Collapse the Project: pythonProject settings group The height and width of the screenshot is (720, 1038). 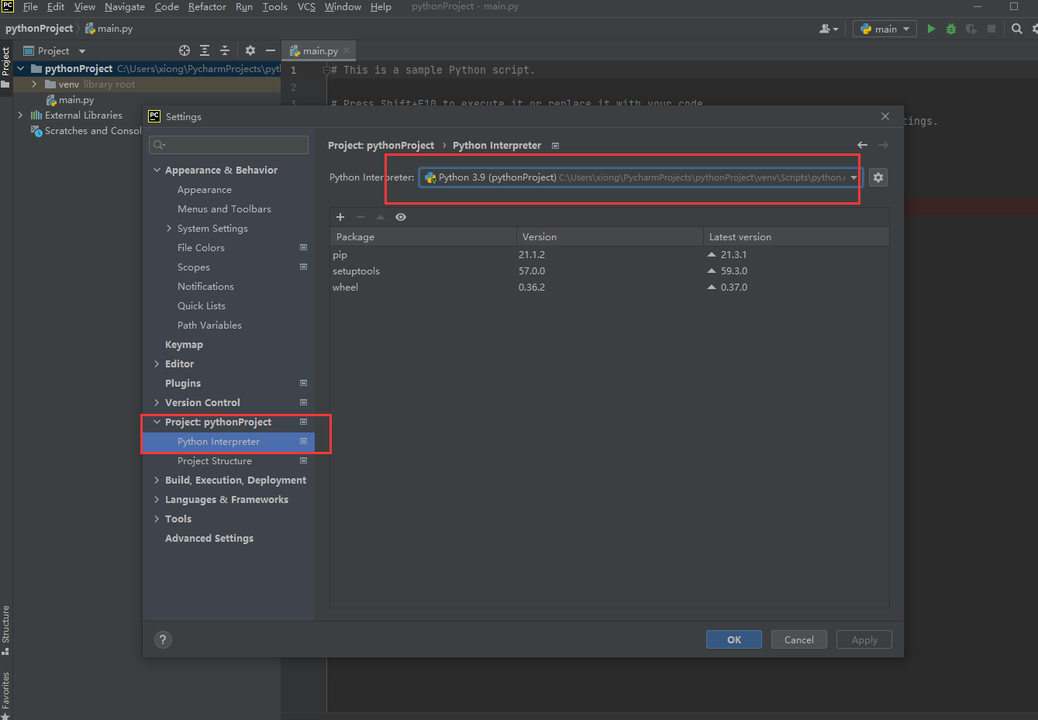click(x=157, y=422)
